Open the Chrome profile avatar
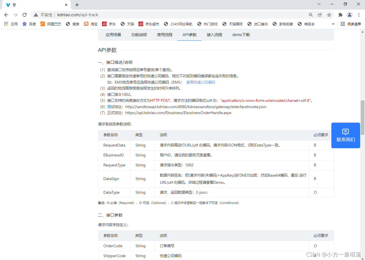 coord(350,15)
